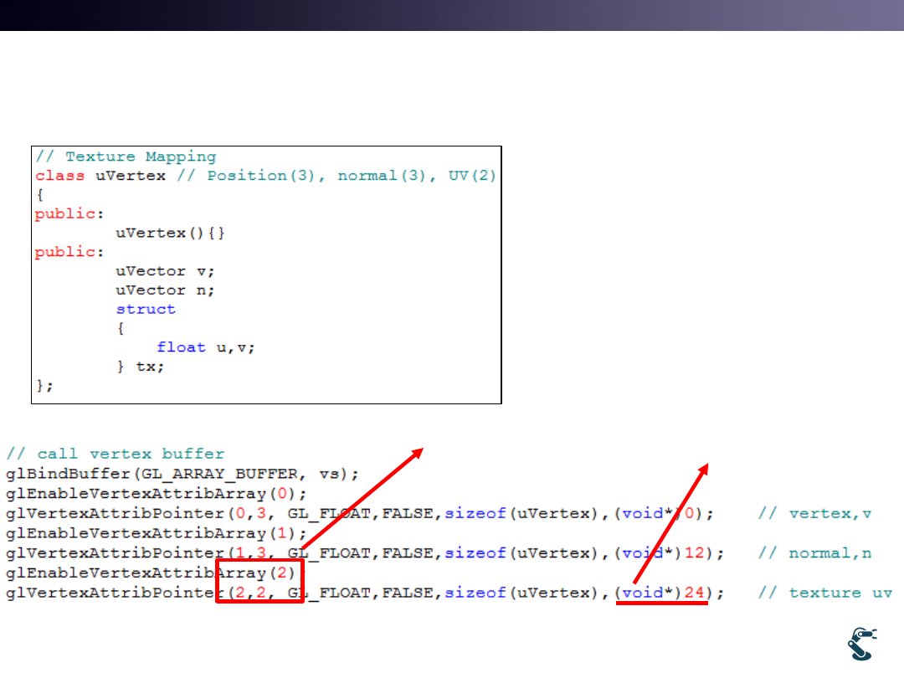Viewport: 904px width, 678px height.
Task: Click the "// normal,n" comment
Action: click(814, 553)
